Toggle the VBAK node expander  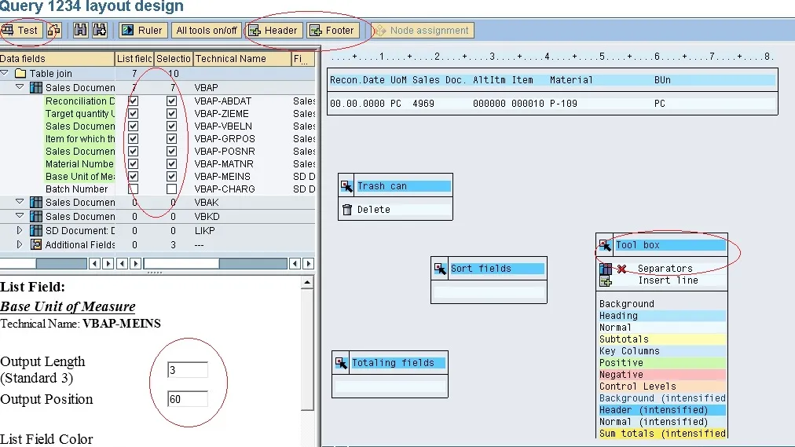coord(20,202)
